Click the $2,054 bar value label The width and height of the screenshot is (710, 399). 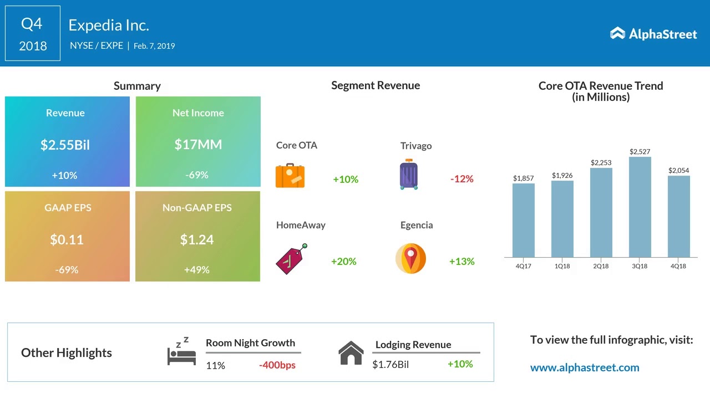tap(679, 170)
